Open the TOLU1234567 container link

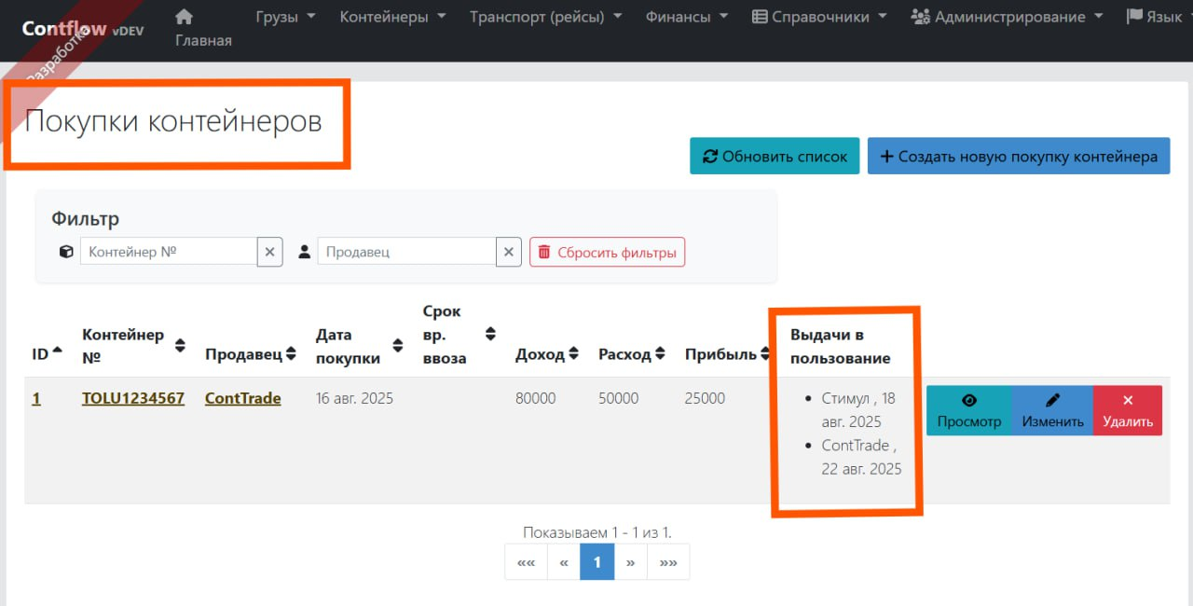point(133,398)
